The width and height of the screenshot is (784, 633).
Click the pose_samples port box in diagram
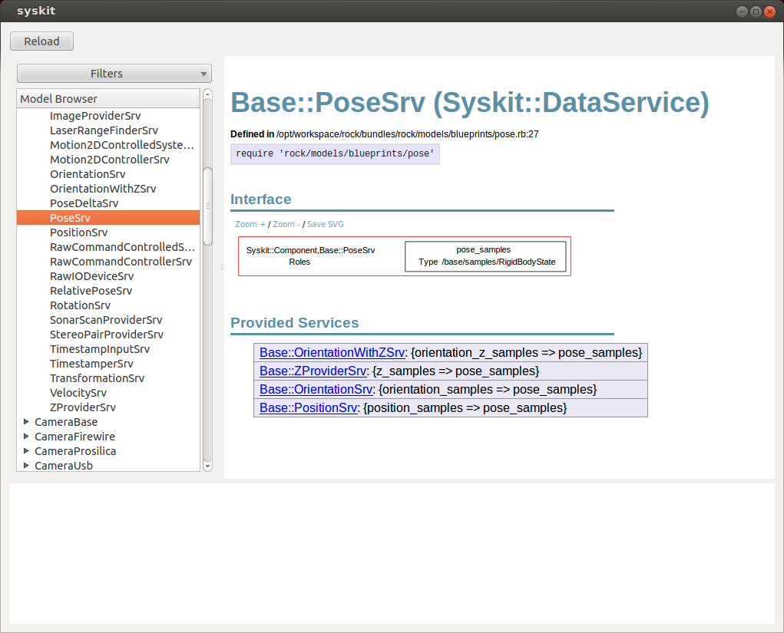485,256
